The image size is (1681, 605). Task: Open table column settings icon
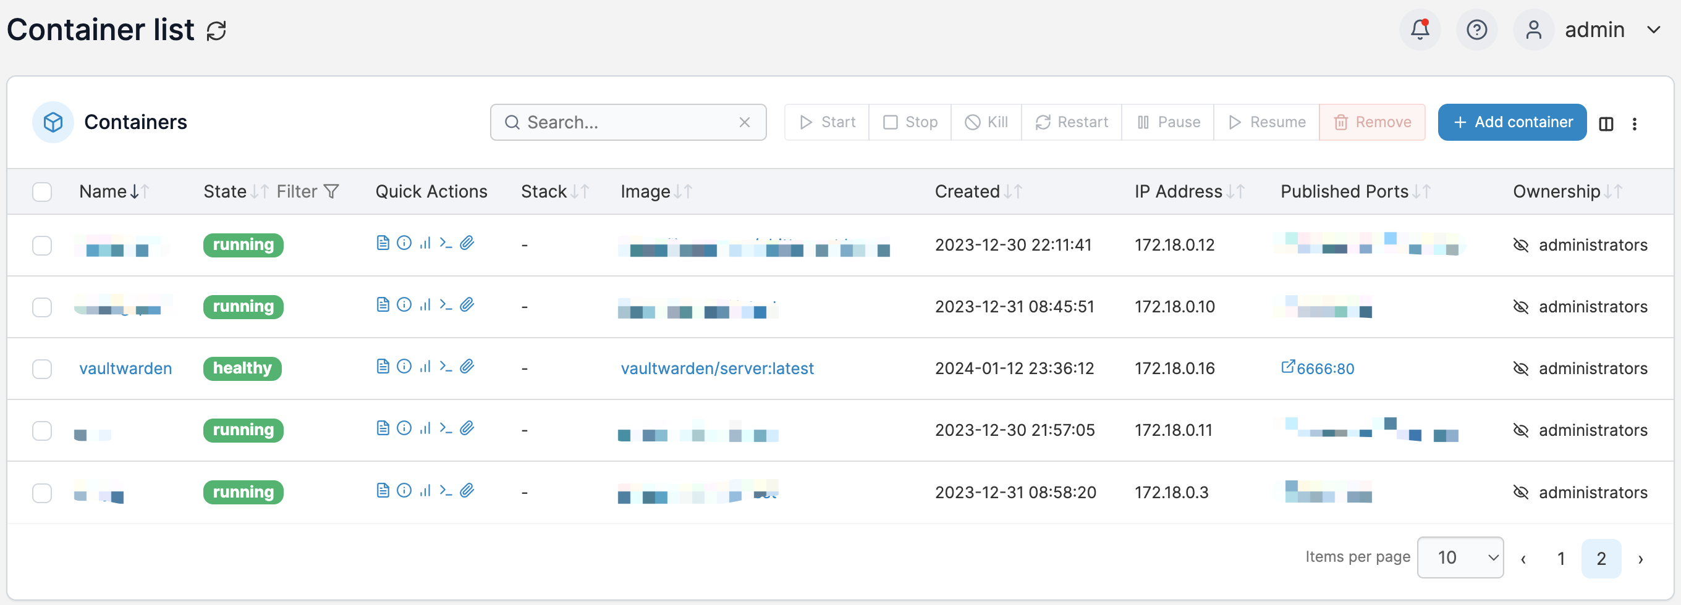click(x=1606, y=123)
